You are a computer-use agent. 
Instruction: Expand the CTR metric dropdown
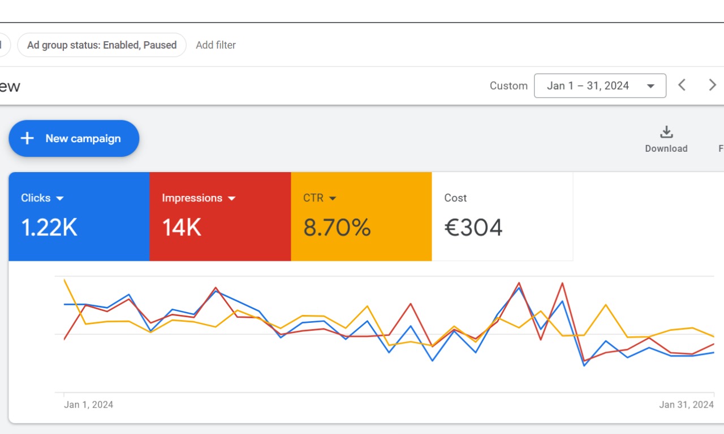pyautogui.click(x=333, y=198)
